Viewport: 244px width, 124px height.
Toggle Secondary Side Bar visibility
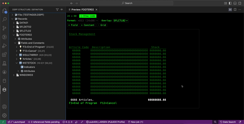pyautogui.click(x=240, y=3)
